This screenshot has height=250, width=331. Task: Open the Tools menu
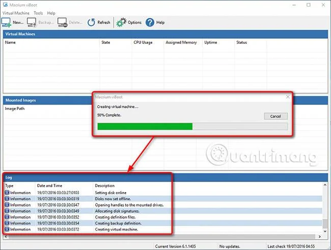[x=38, y=13]
